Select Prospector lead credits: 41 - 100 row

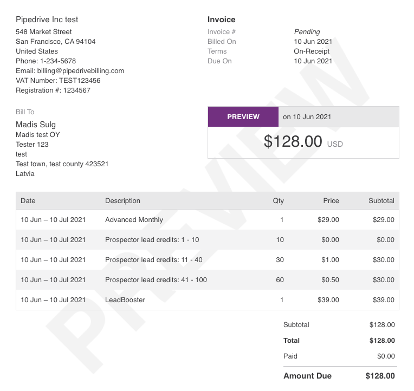208,279
